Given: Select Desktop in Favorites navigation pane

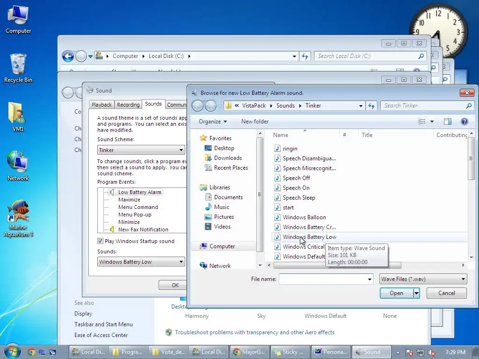Looking at the screenshot, I should 224,148.
